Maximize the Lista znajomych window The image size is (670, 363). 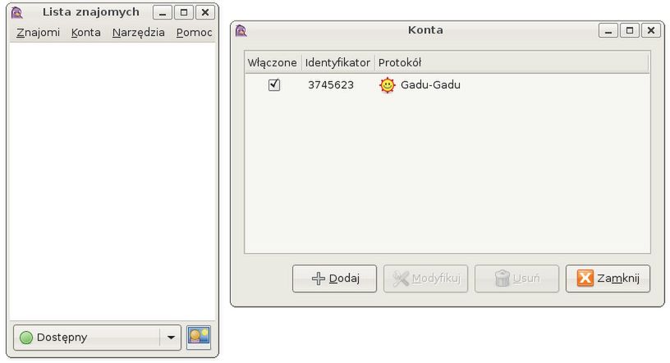tap(184, 12)
